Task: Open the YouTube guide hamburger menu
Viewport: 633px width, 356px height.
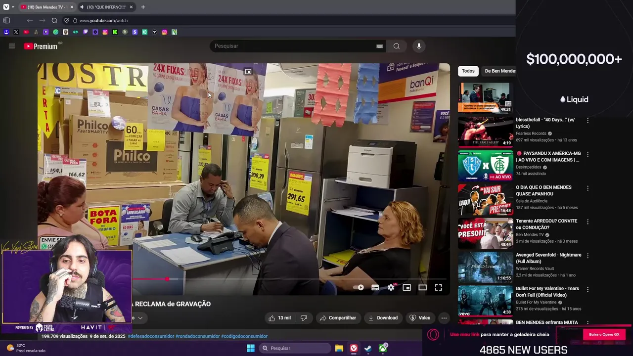Action: pos(12,46)
